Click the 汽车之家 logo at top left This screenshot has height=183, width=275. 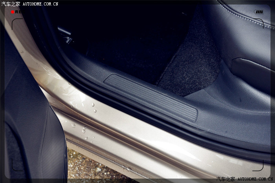click(10, 4)
